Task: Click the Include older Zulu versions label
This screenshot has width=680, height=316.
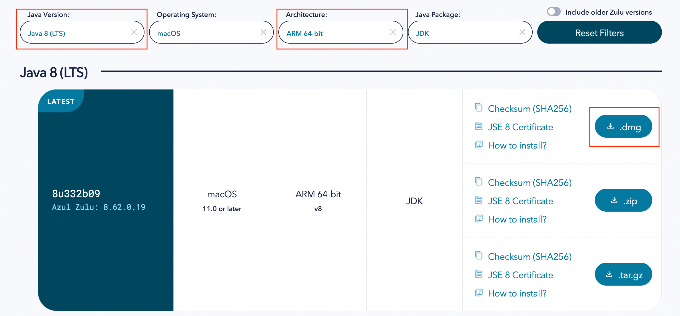Action: click(609, 12)
